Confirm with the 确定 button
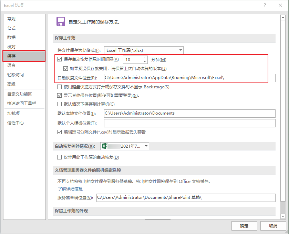The width and height of the screenshot is (289, 234). pos(244,226)
